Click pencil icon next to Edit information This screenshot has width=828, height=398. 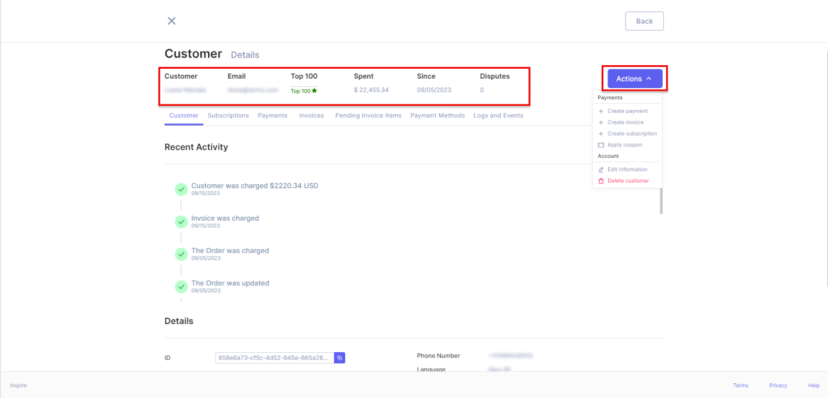tap(601, 170)
